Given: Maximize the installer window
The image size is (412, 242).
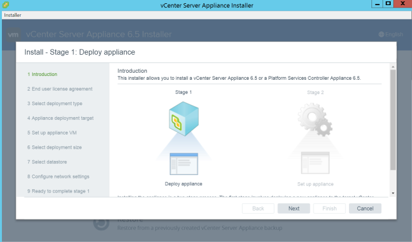Looking at the screenshot, I should coord(388,4).
